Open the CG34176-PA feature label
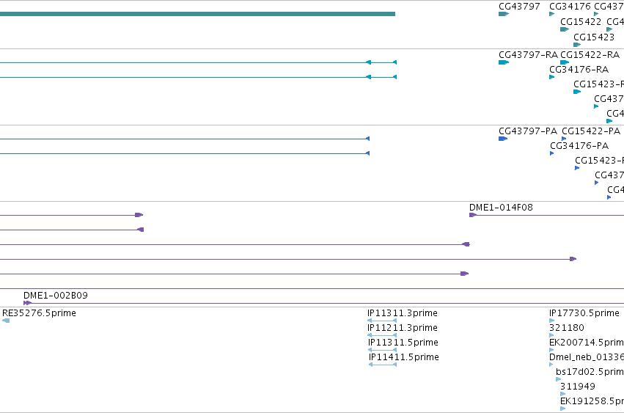 pyautogui.click(x=579, y=146)
